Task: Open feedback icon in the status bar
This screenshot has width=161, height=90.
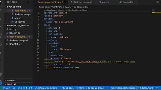Action: point(157,88)
